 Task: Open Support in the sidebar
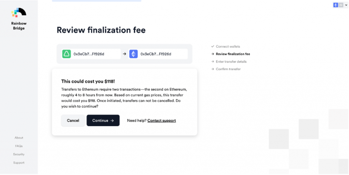click(19, 163)
